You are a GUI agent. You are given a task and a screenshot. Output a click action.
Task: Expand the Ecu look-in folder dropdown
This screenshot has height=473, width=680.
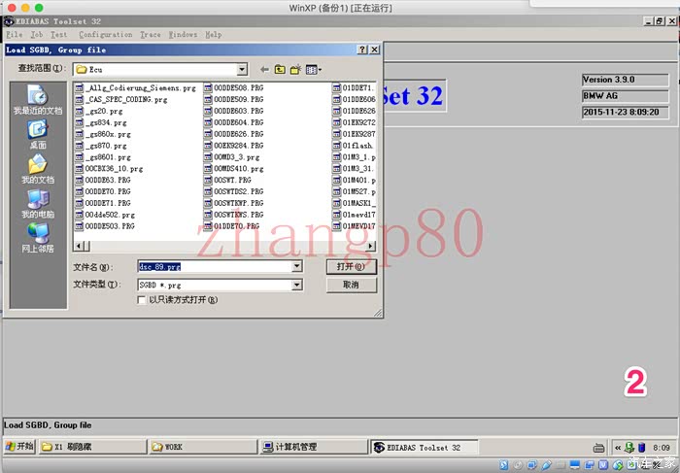(242, 69)
